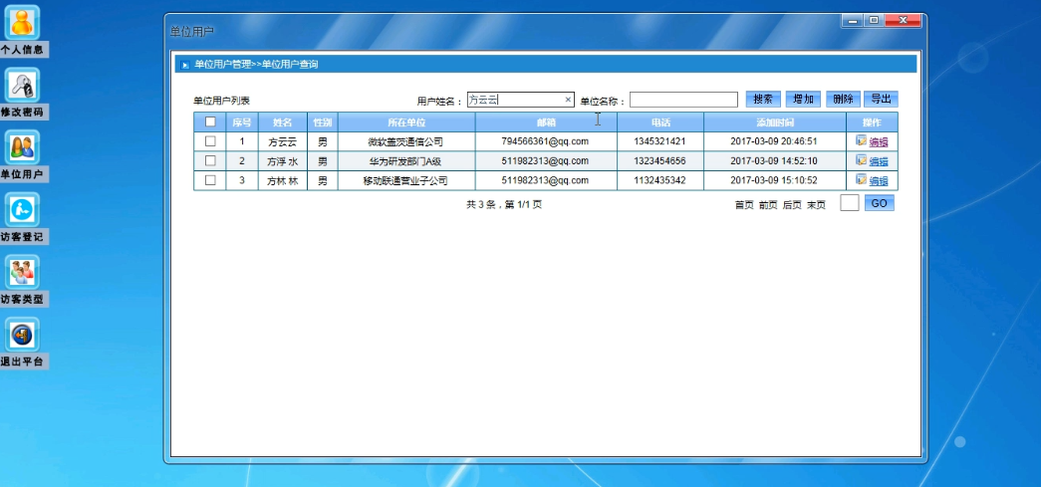Close the 单位用户 window
The height and width of the screenshot is (487, 1041).
point(903,21)
